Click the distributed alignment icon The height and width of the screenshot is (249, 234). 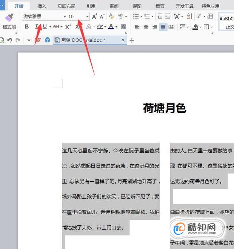pos(171,27)
